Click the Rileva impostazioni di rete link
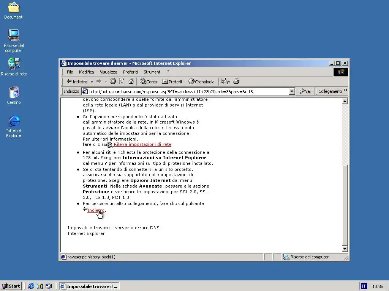Image resolution: width=389 pixels, height=291 pixels. 142,144
